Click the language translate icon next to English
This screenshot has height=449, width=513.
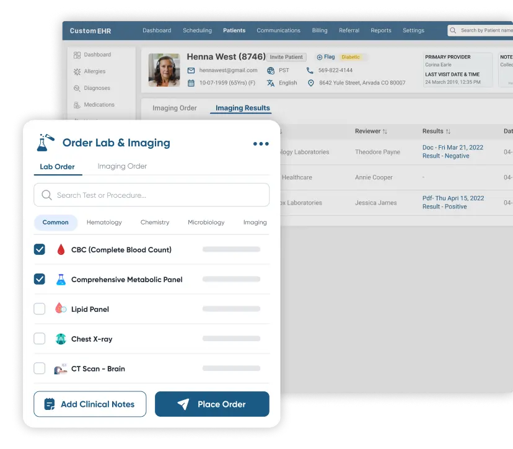click(271, 83)
